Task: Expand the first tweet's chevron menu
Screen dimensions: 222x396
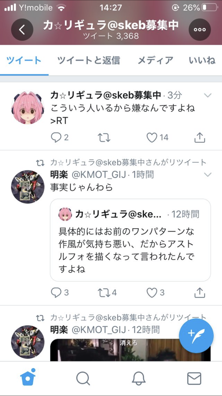Action: (208, 95)
